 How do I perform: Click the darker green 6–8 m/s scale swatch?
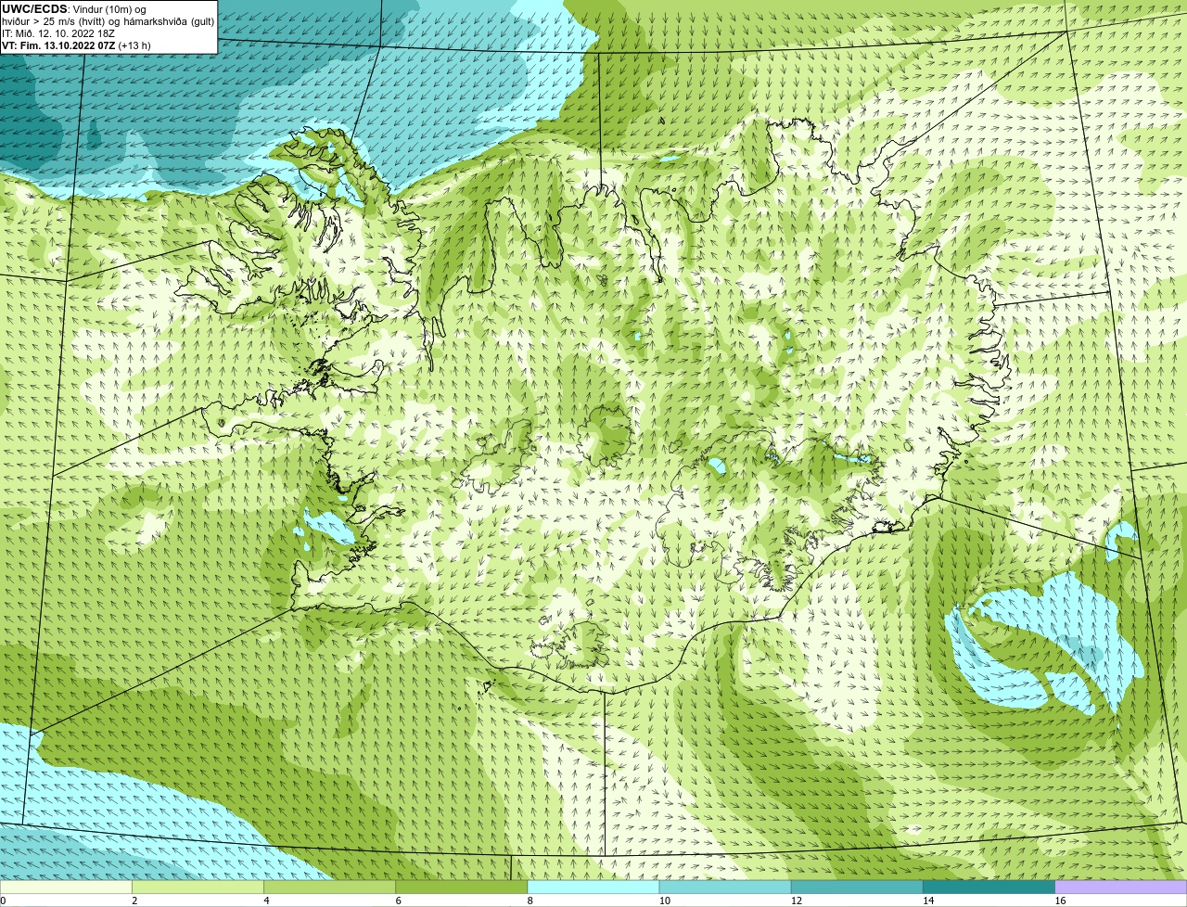coord(461,888)
